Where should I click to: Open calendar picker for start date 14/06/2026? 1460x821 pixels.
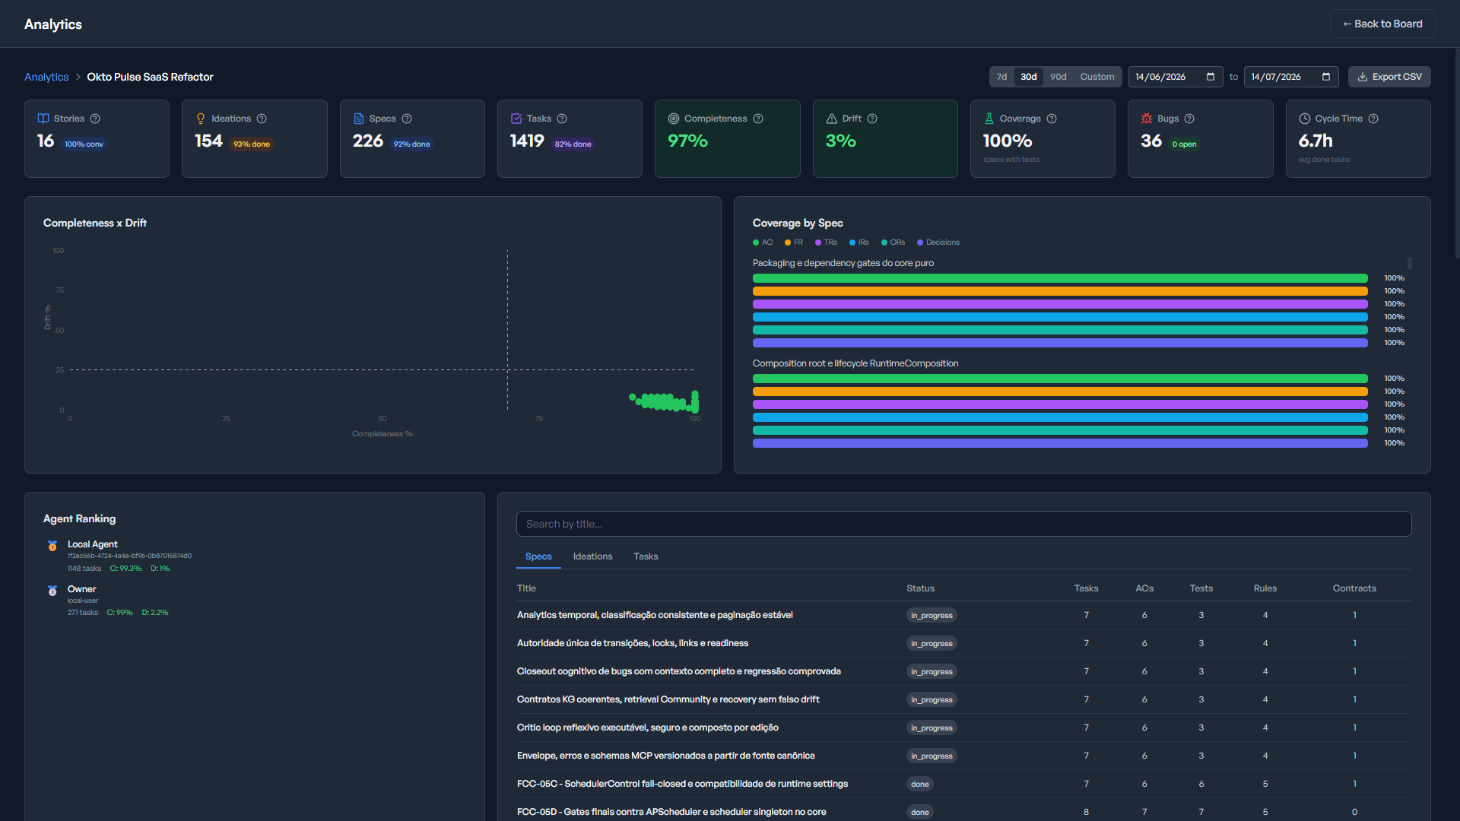coord(1211,77)
